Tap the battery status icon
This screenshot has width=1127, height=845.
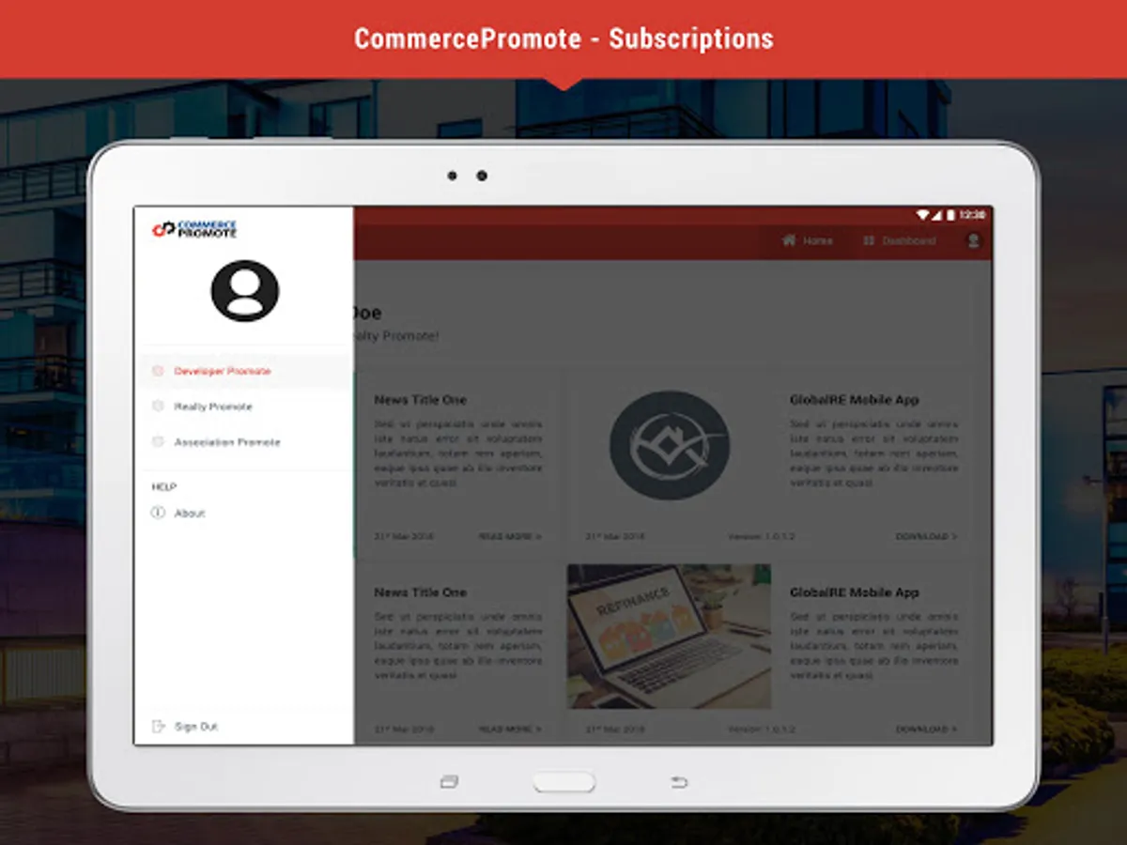(x=949, y=215)
